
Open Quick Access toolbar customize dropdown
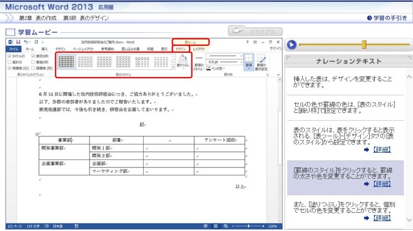43,42
